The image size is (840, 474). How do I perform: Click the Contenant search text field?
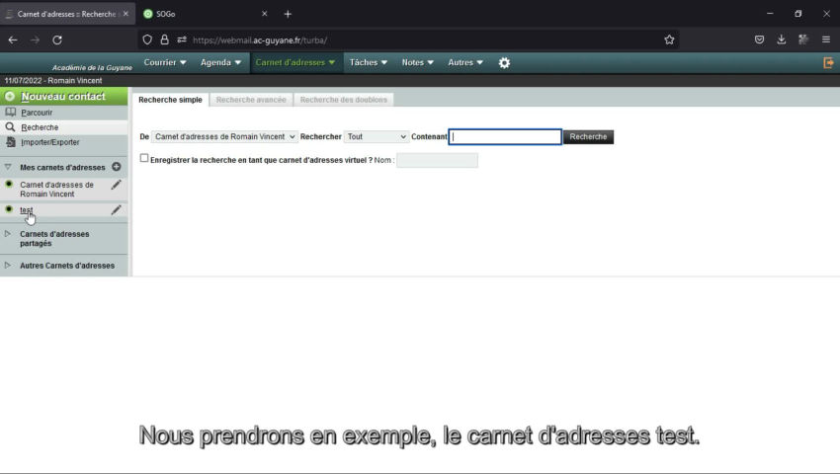(x=505, y=137)
